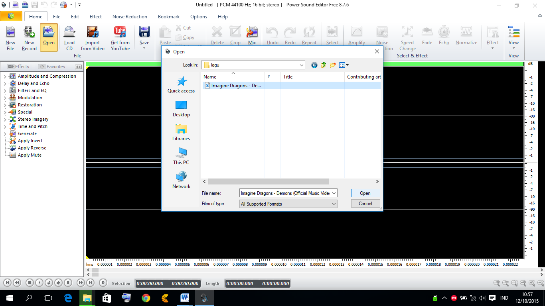Image resolution: width=545 pixels, height=306 pixels.
Task: Expand Amplitude and Compression effects
Action: pos(5,76)
